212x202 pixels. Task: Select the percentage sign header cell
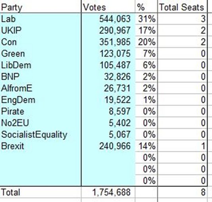pos(146,7)
